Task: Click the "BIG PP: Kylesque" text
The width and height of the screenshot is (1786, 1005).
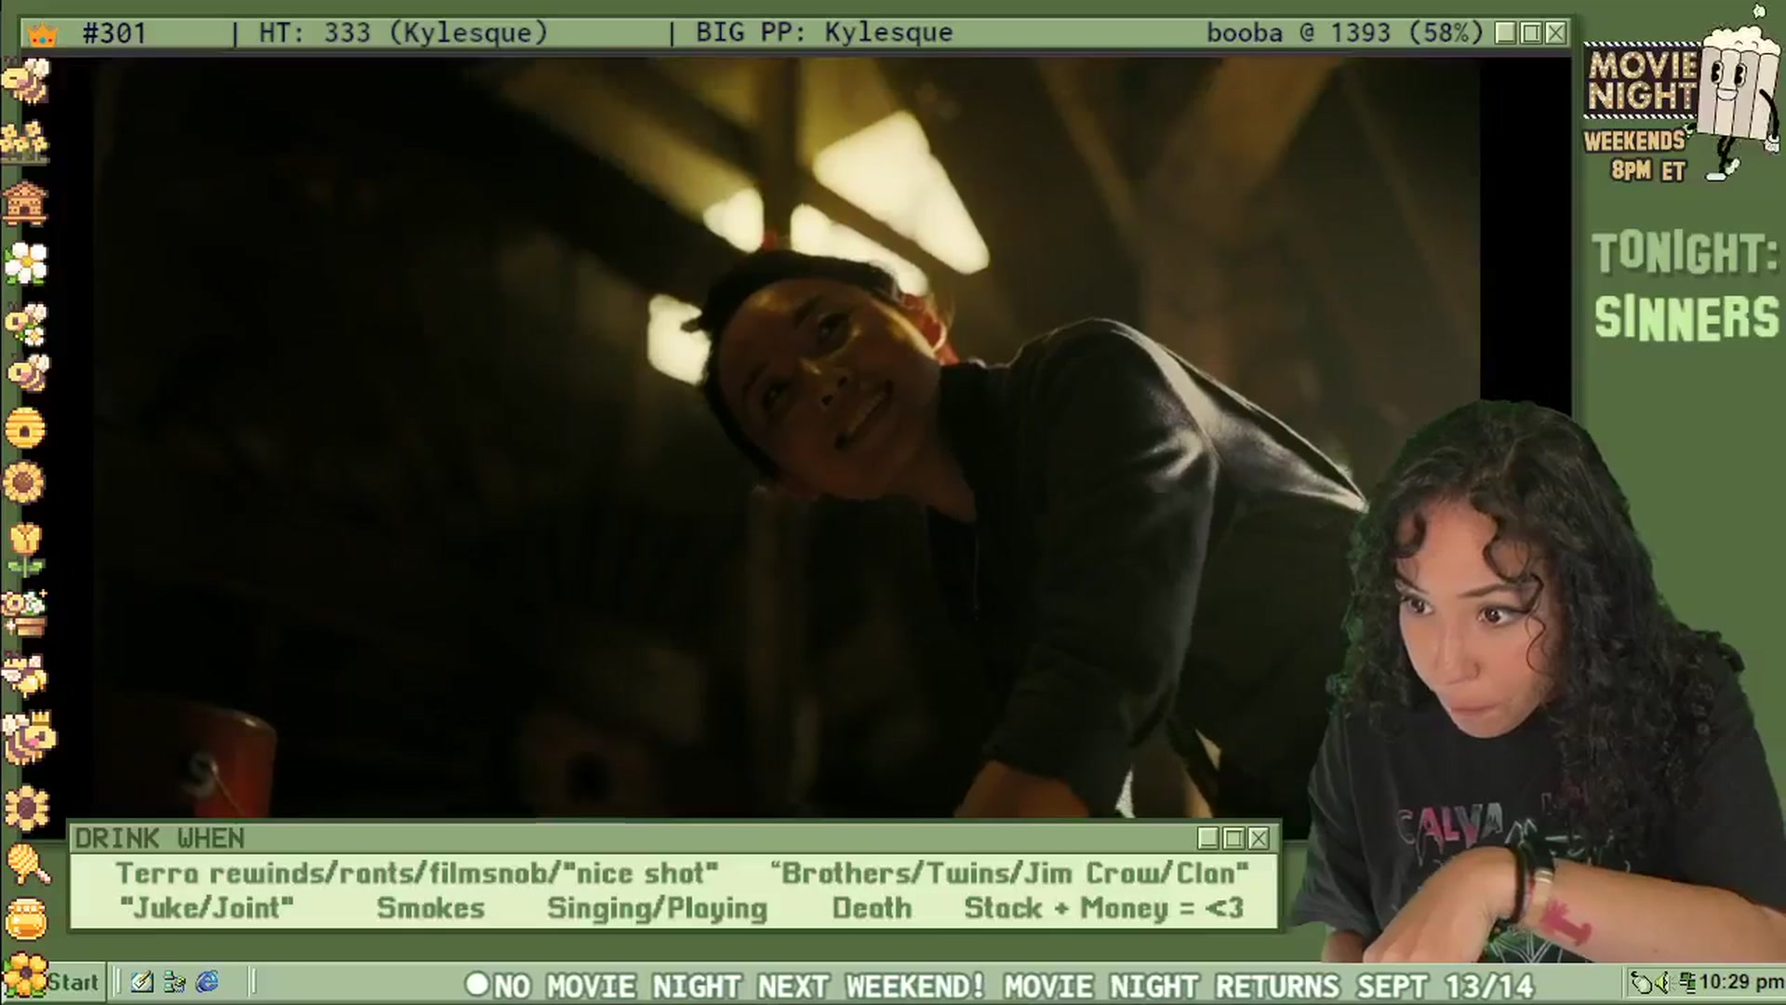Action: [824, 33]
